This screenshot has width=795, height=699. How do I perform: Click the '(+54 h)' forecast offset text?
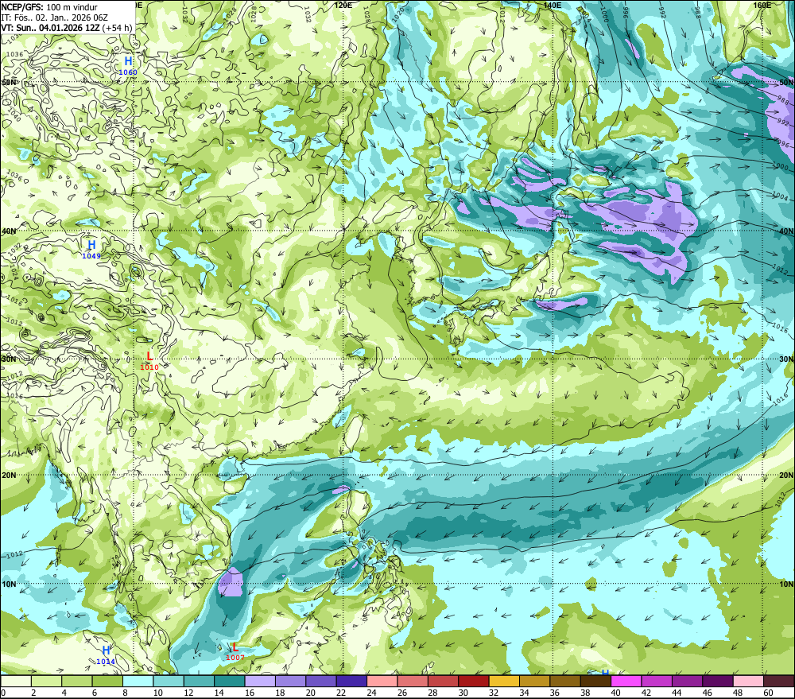(x=118, y=27)
